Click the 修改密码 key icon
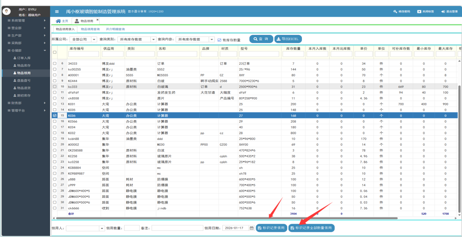The width and height of the screenshot is (462, 237). [x=395, y=12]
